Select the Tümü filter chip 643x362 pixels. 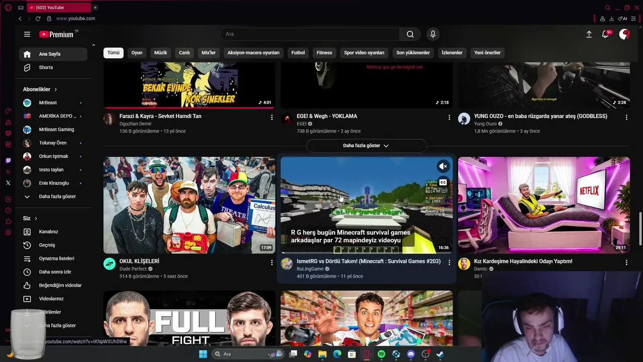point(114,53)
